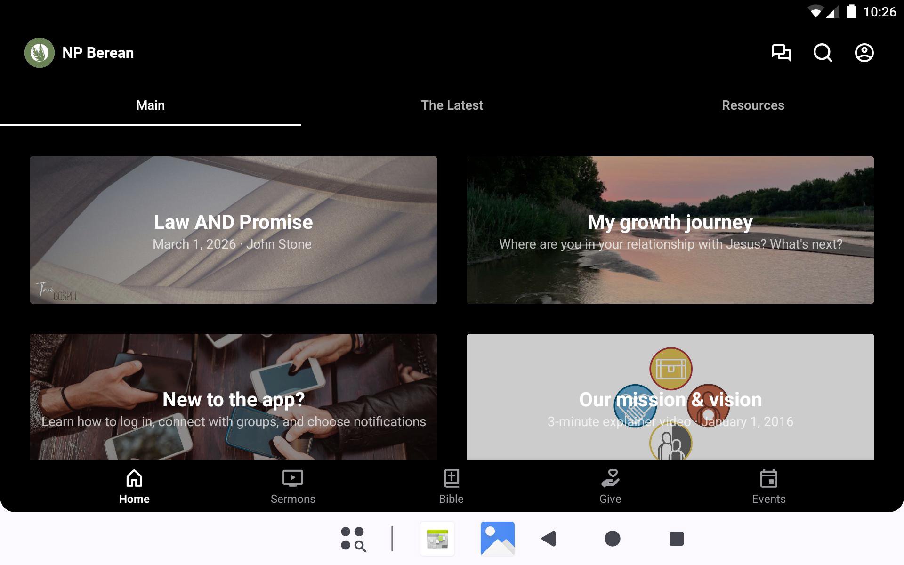Screen dimensions: 904x565
Task: Open the app drawer search icon
Action: tap(353, 538)
